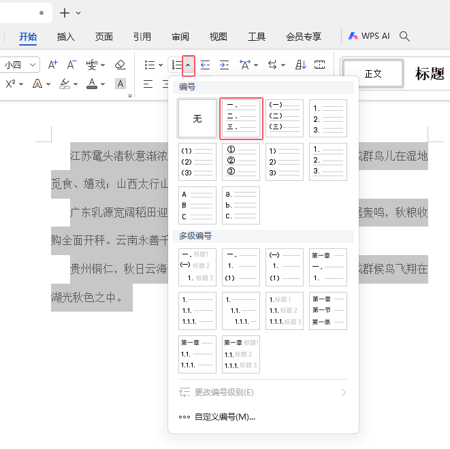The image size is (450, 449).
Task: Select circled ①②③ numbering style
Action: click(x=241, y=162)
